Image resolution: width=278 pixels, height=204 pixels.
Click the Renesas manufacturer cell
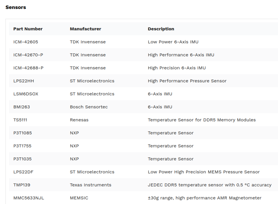coord(79,120)
